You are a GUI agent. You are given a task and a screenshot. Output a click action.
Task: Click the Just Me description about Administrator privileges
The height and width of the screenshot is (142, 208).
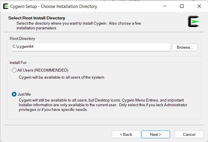click(103, 105)
